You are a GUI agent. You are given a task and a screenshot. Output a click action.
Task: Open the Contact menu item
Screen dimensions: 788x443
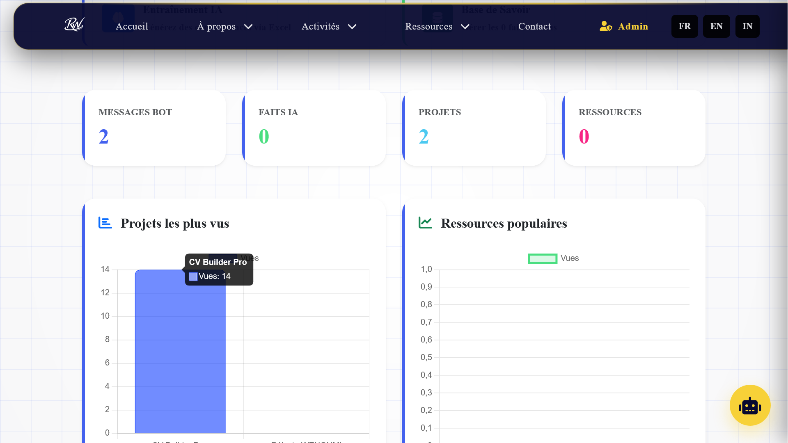point(534,27)
